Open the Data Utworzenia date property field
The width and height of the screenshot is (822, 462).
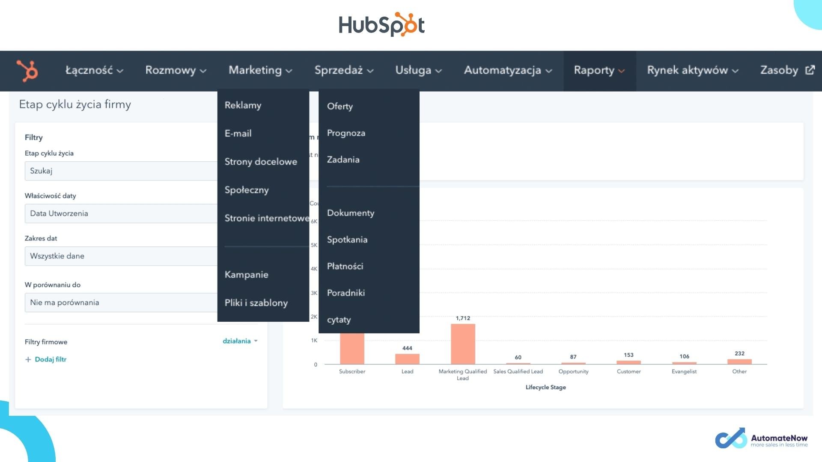click(x=121, y=213)
